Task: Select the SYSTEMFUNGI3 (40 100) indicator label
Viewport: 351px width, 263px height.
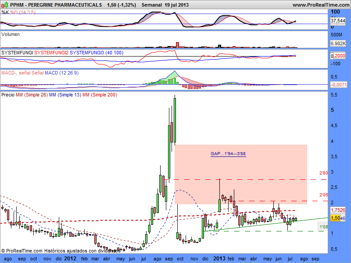Action: 97,53
